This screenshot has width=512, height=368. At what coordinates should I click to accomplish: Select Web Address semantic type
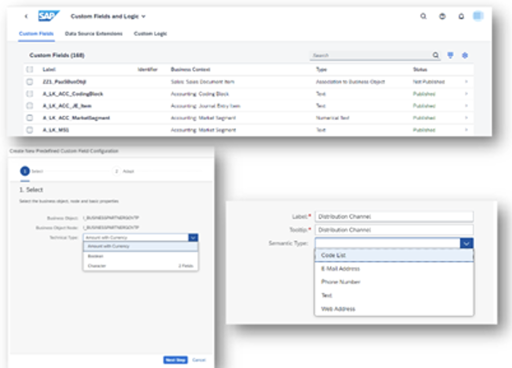point(394,309)
